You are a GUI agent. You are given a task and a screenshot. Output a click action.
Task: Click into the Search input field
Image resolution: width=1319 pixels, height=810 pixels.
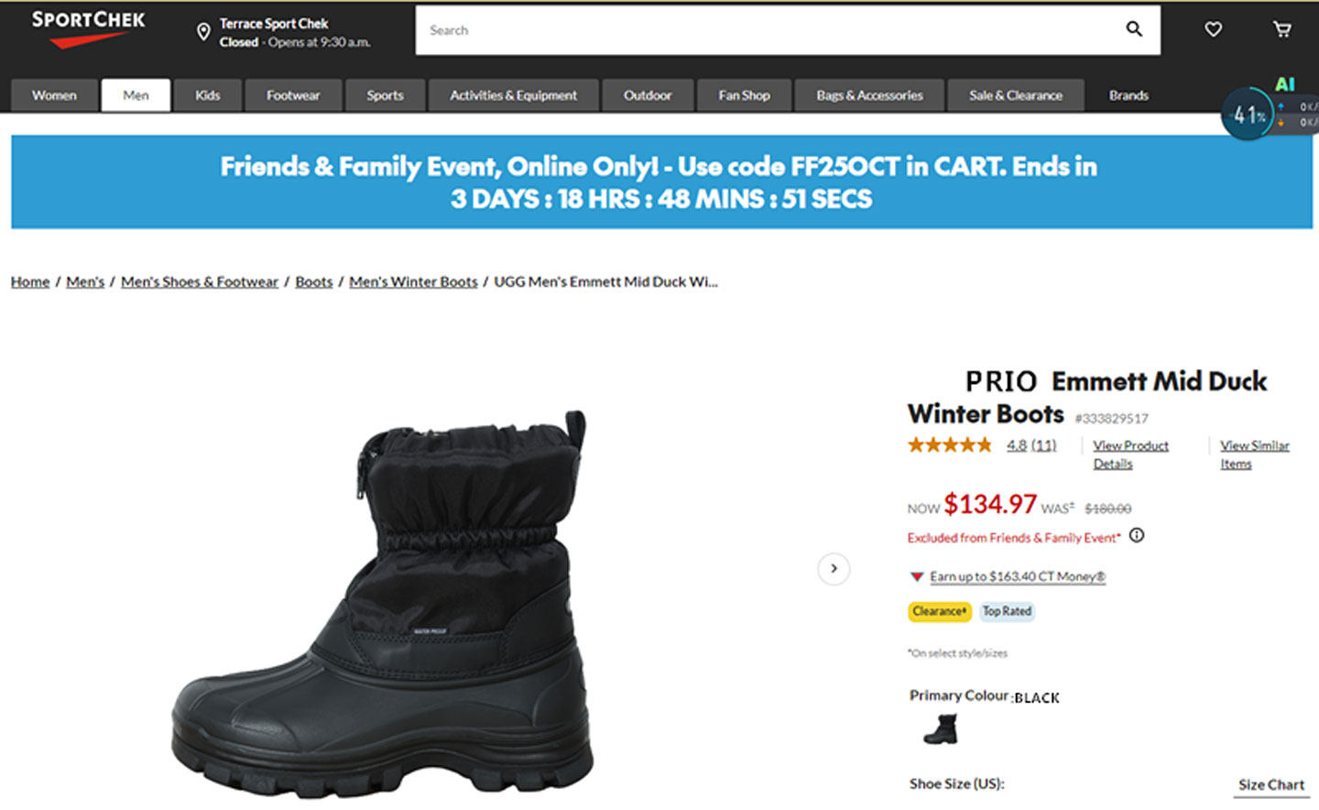click(x=769, y=30)
